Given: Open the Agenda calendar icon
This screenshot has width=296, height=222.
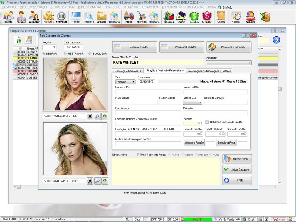Looking at the screenshot, I should pyautogui.click(x=236, y=17).
